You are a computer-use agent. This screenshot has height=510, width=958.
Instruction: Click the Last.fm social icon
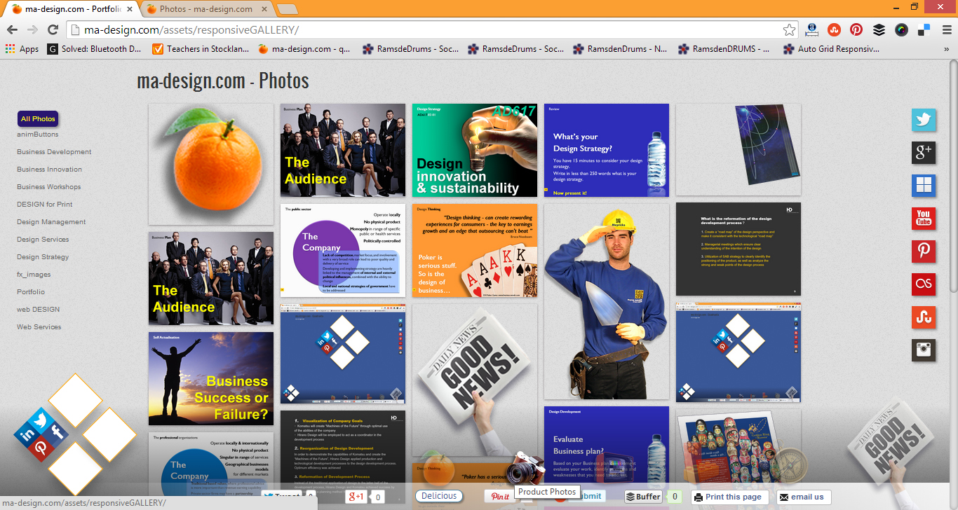point(923,284)
